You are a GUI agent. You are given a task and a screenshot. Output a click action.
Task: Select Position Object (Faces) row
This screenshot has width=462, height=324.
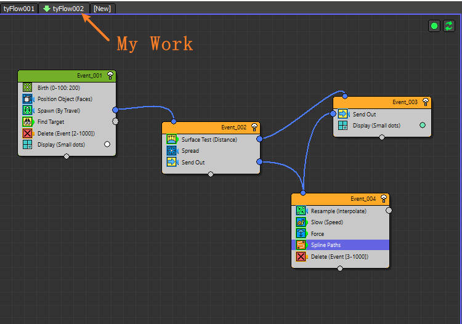click(67, 99)
